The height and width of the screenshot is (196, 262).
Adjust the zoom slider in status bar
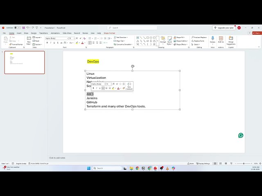[x=244, y=163]
